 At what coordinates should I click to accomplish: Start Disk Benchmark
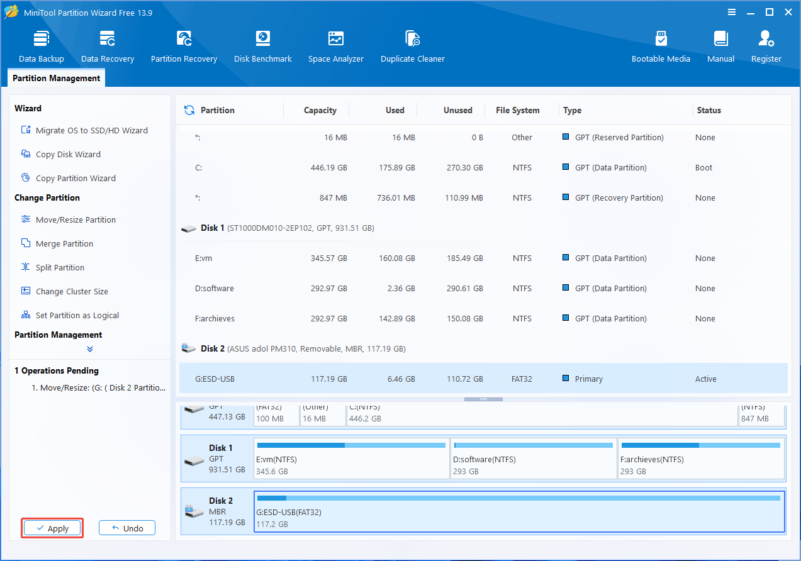pos(262,46)
